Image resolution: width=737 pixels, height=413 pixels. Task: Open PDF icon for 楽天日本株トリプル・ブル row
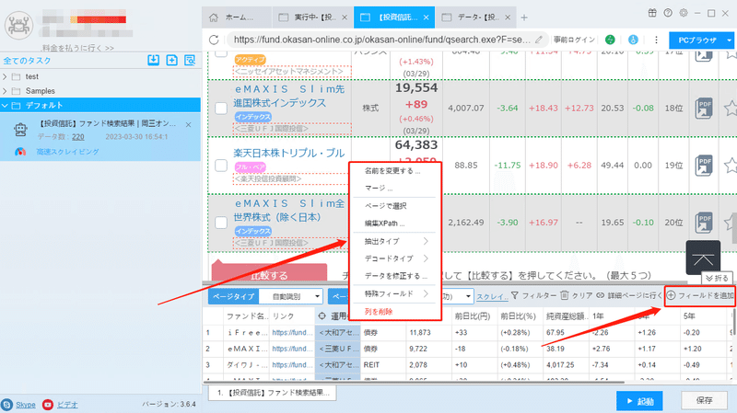(704, 166)
